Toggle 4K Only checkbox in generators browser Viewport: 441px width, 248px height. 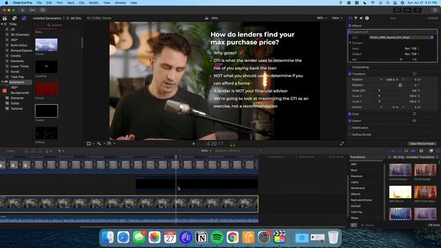click(68, 19)
